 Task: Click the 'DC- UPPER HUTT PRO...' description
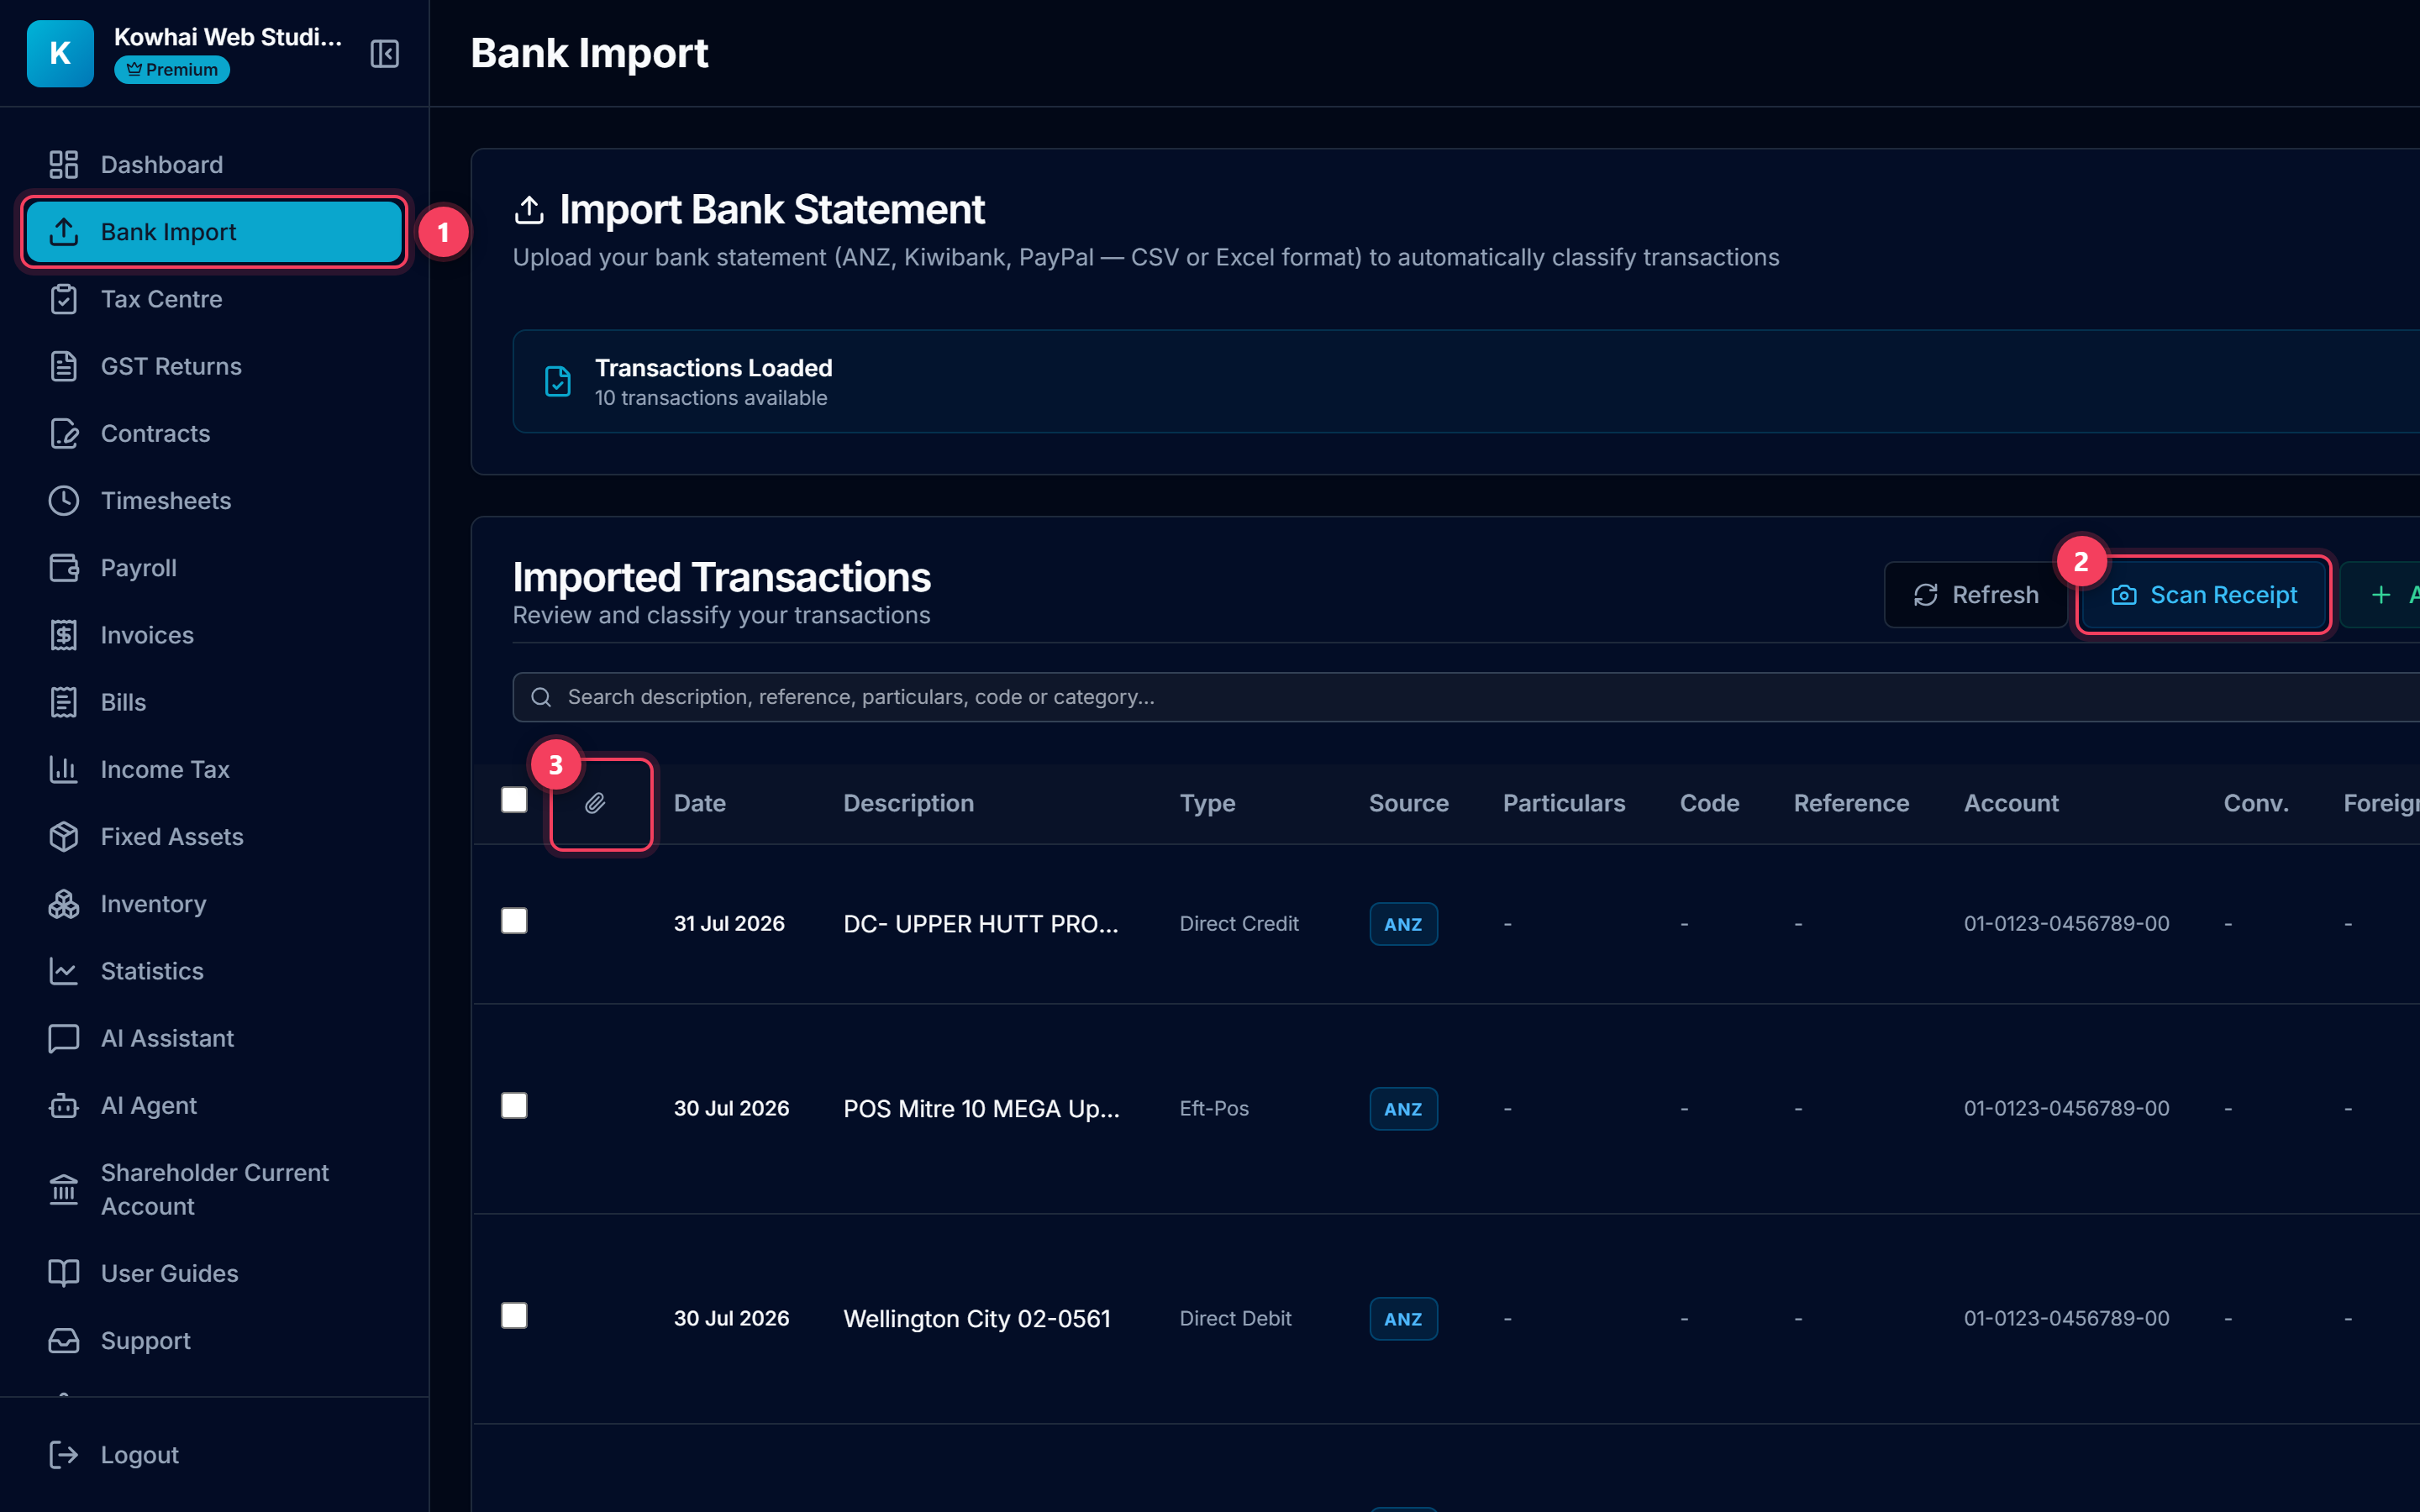point(981,924)
